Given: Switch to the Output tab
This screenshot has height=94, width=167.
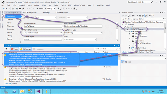Looking at the screenshot, I should (15, 84).
